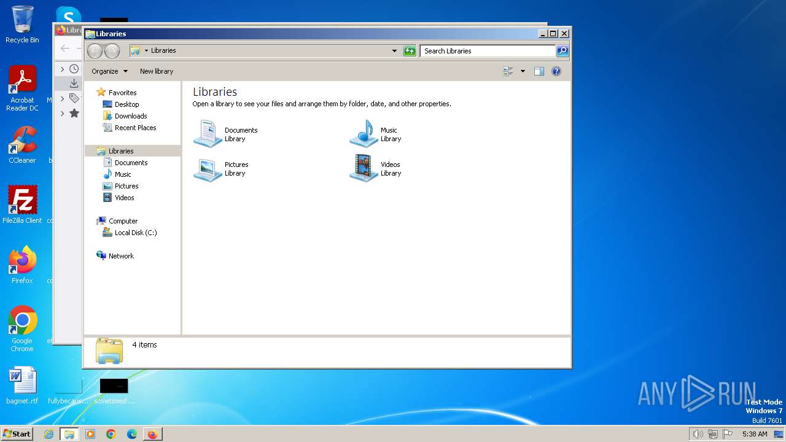Select Libraries node in navigation pane
This screenshot has width=786, height=442.
click(x=121, y=151)
